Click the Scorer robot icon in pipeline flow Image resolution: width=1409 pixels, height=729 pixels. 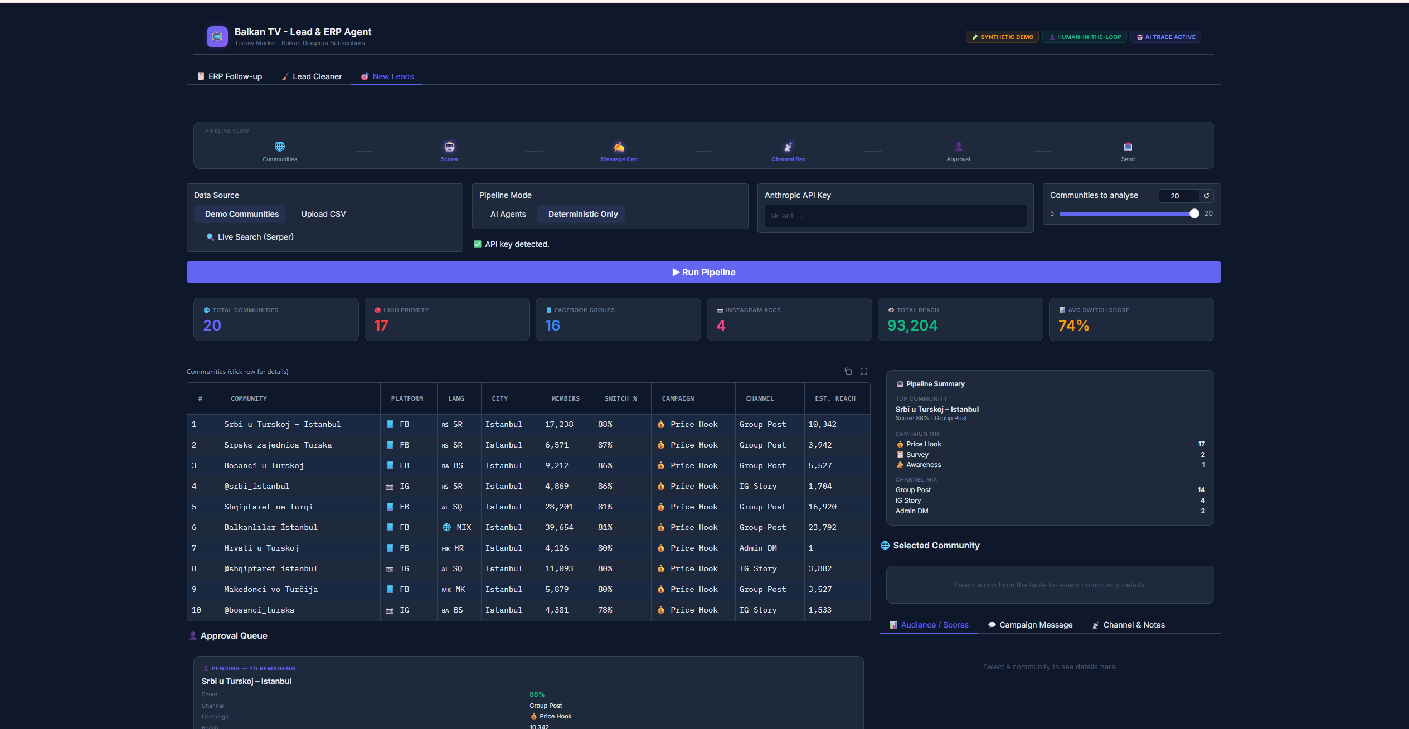(449, 147)
